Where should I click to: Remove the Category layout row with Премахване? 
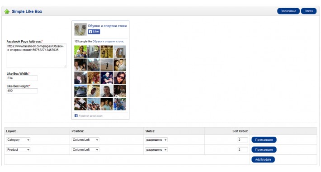pyautogui.click(x=264, y=140)
